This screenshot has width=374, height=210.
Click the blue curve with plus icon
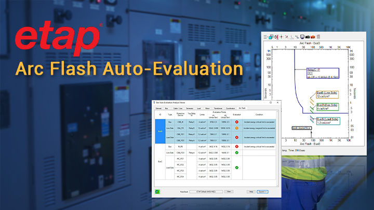[x=297, y=37]
